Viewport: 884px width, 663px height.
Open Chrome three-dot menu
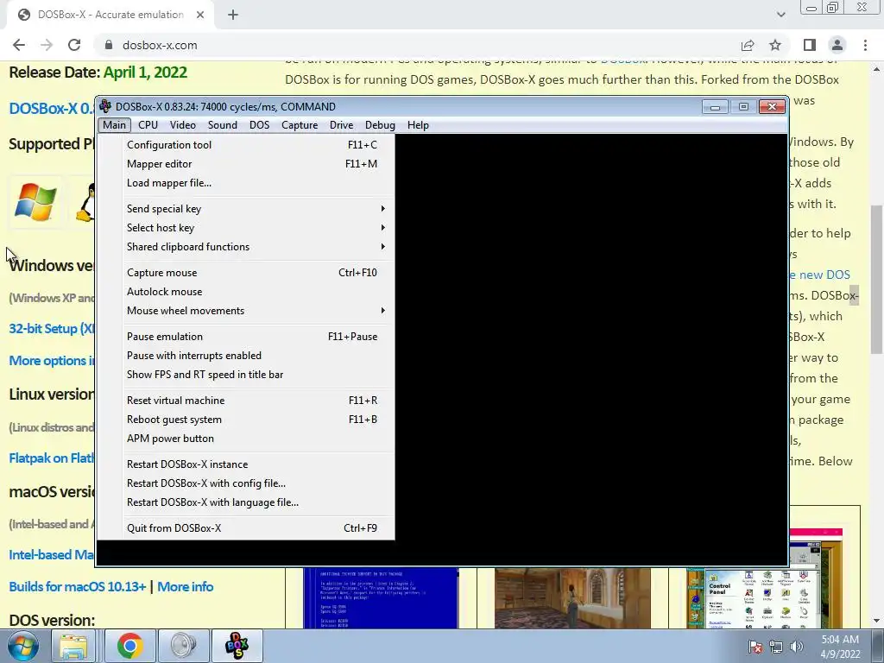coord(865,45)
